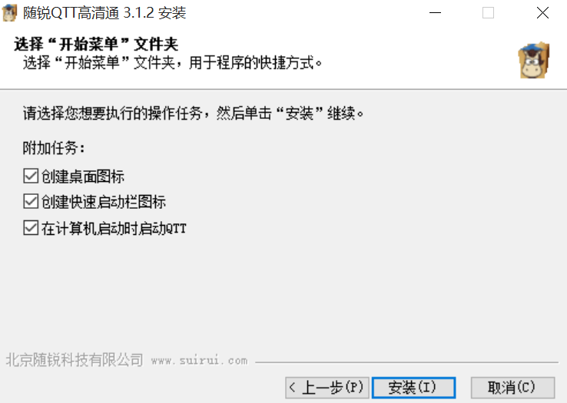
Task: Click the donkey mascot logo in header
Action: (534, 60)
